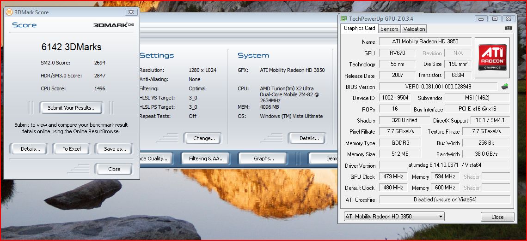Click the Bus Interface PCI-E x16 field
The image size is (527, 241).
coord(477,109)
